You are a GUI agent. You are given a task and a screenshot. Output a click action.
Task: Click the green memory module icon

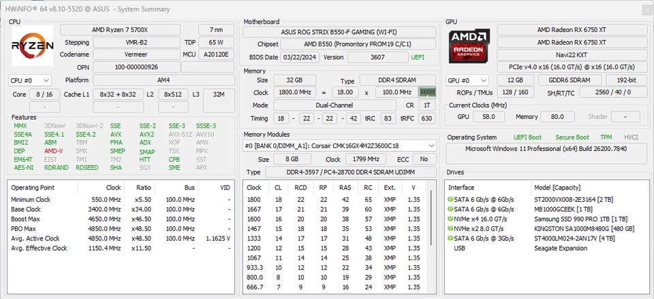pyautogui.click(x=427, y=92)
